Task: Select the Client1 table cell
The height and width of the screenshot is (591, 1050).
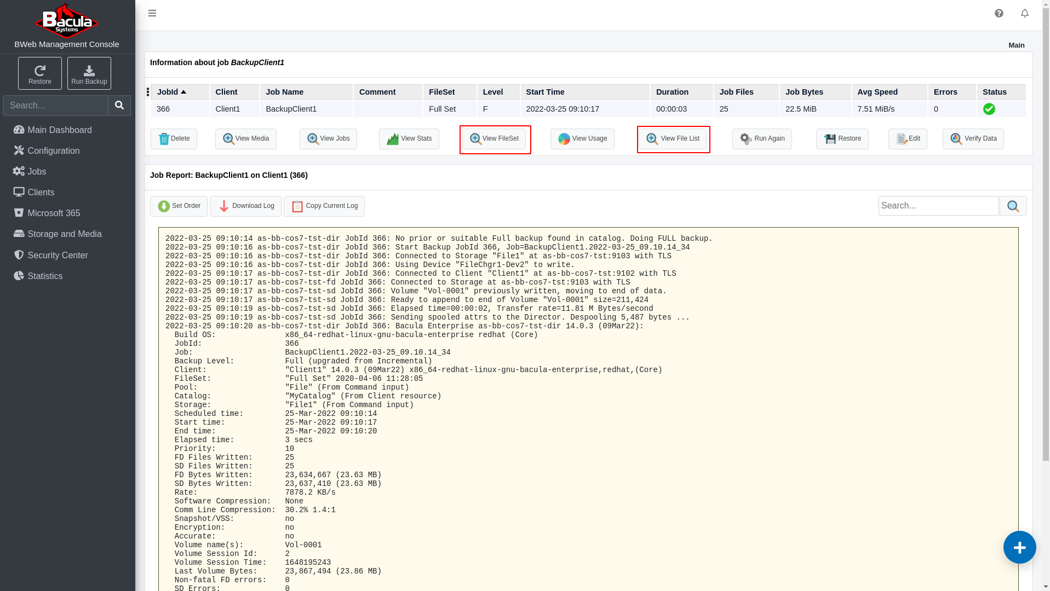Action: coord(234,109)
